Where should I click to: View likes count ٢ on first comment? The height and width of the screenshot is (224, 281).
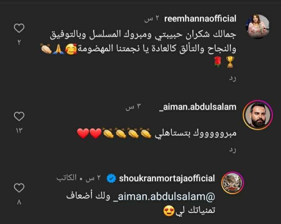(x=19, y=42)
